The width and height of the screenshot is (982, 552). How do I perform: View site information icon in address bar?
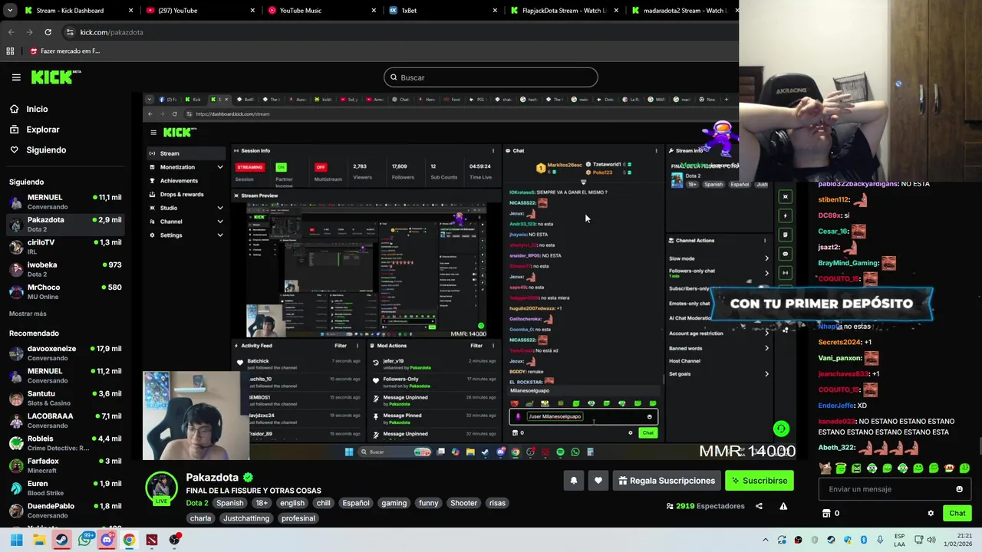coord(70,32)
